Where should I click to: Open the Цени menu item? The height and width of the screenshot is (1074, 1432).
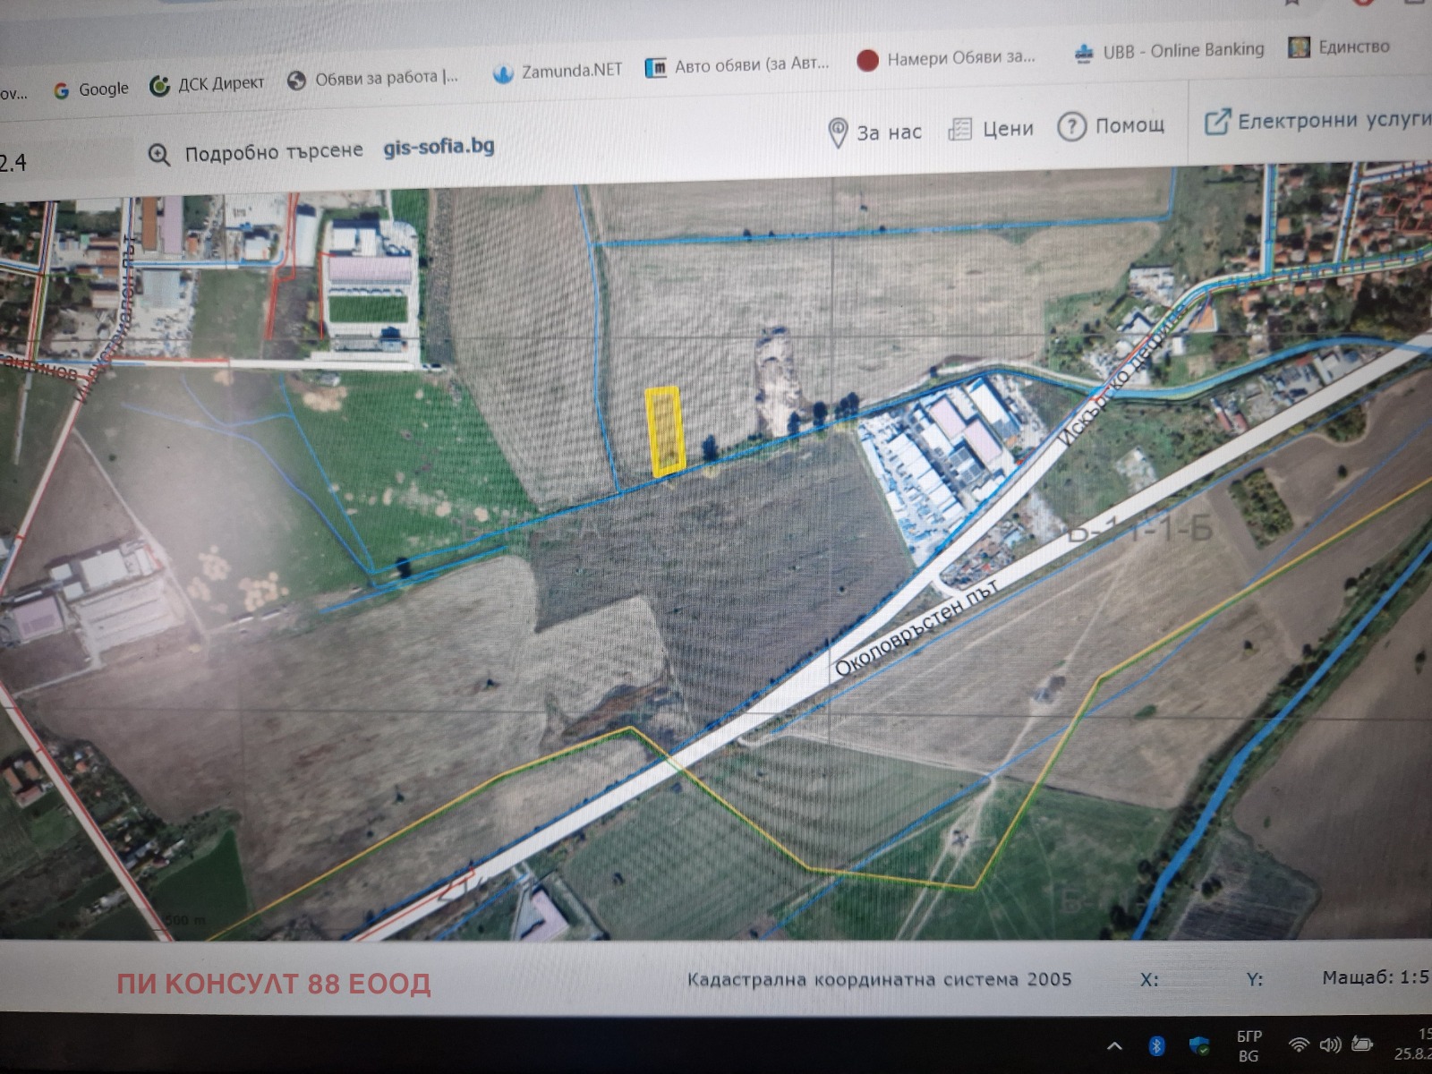992,129
